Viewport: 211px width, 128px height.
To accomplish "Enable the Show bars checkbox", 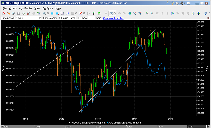I will point(79,18).
